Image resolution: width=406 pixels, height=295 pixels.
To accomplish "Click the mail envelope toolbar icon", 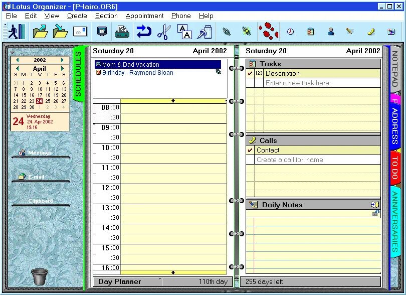I will point(80,32).
